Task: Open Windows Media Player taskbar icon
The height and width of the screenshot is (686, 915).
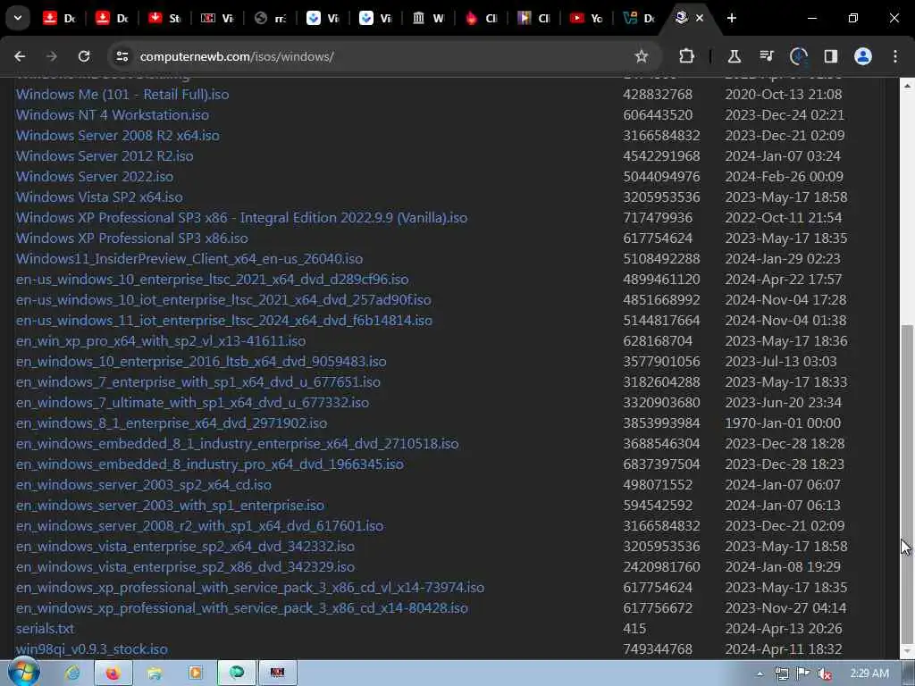Action: (195, 673)
